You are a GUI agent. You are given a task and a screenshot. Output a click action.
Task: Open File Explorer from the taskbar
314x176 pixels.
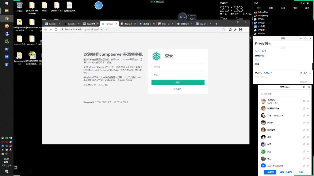pyautogui.click(x=7, y=11)
